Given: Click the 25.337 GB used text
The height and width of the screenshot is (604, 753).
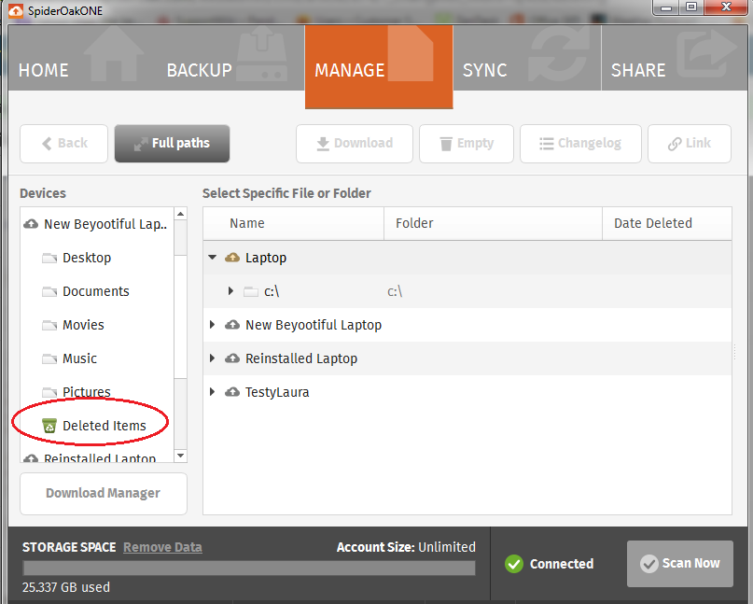Looking at the screenshot, I should pos(66,587).
